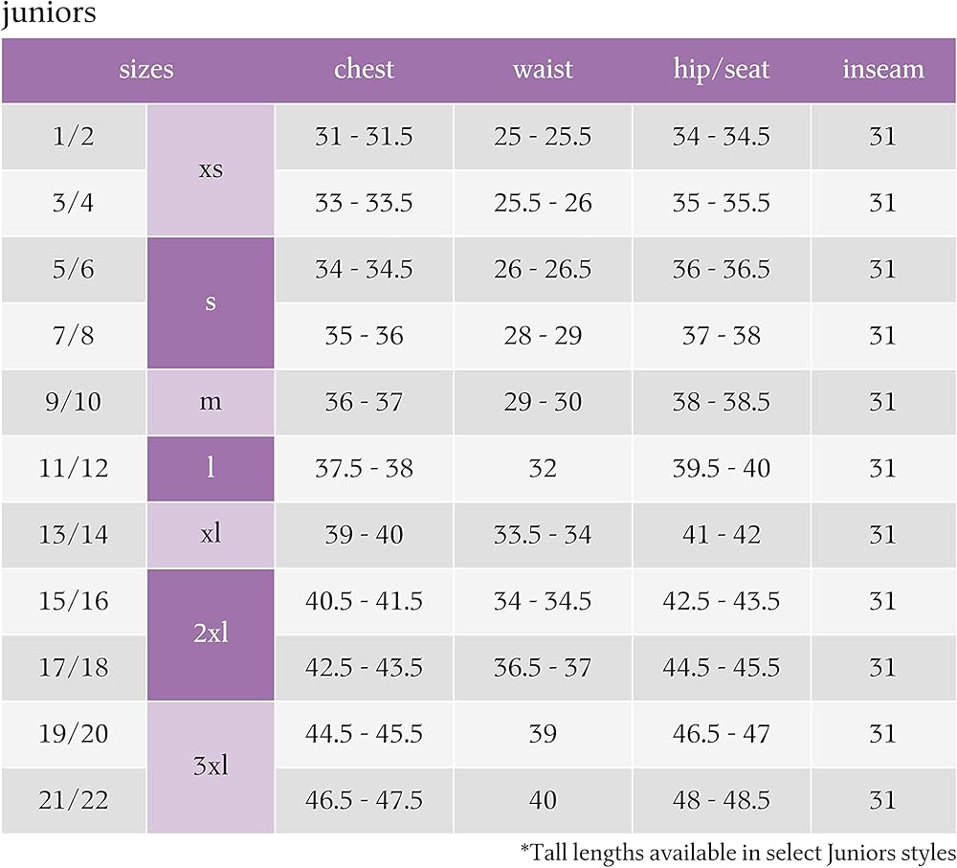Select the '2xl' size label cell
Screen dimensions: 957x868
point(211,634)
